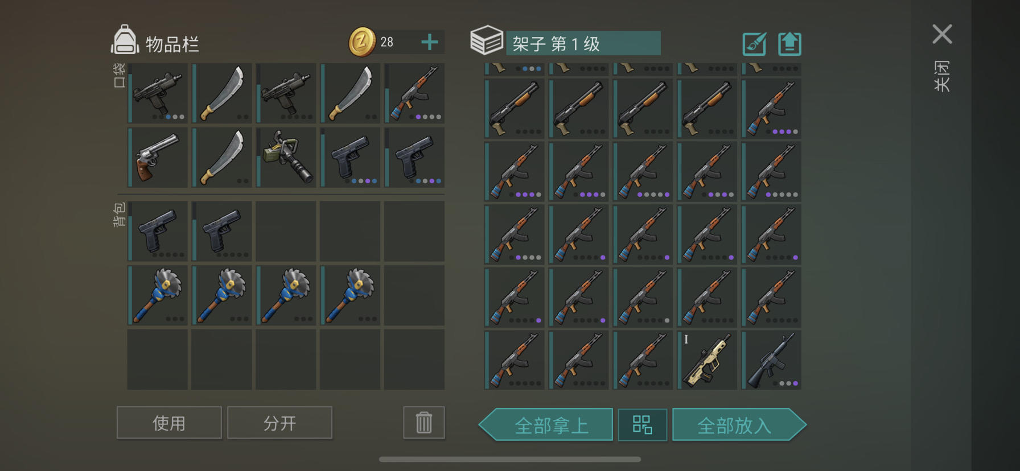Click the 分开 (split) button
Screen dimensions: 1020x471
tap(279, 423)
